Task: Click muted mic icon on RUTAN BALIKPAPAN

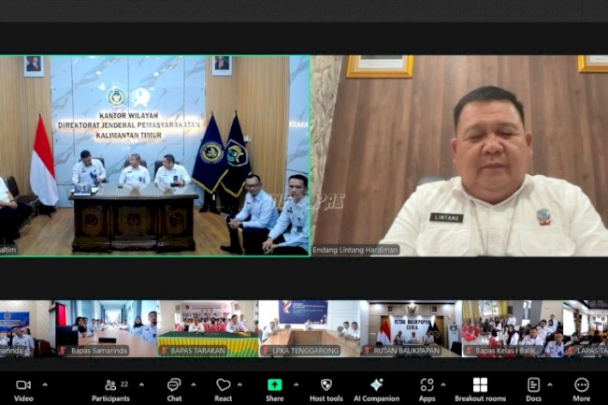Action: tap(368, 351)
